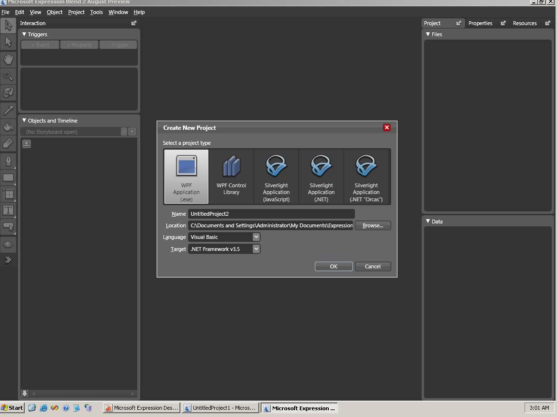Image resolution: width=557 pixels, height=417 pixels.
Task: Undock the Interaction panel
Action: coord(134,23)
